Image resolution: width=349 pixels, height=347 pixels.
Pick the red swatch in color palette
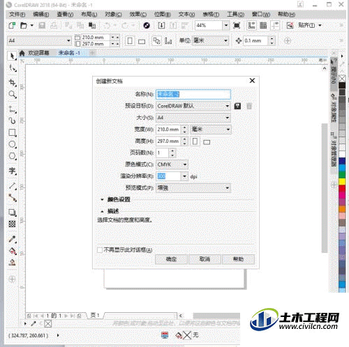point(342,188)
